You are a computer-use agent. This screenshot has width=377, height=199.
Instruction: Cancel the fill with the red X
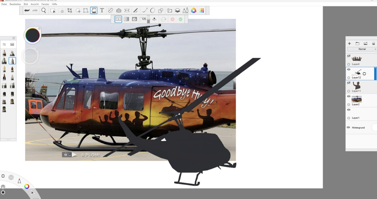[x=172, y=19]
